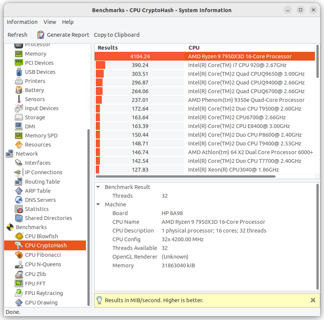This screenshot has height=320, width=324.
Task: Click the Memory chip icon in sidebar
Action: (19, 54)
